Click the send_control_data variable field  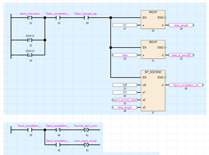pyautogui.click(x=125, y=100)
